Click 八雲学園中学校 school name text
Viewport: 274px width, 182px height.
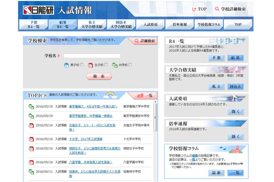(x=133, y=162)
